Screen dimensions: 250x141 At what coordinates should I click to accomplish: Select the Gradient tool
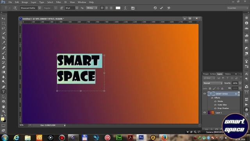pyautogui.click(x=4, y=72)
